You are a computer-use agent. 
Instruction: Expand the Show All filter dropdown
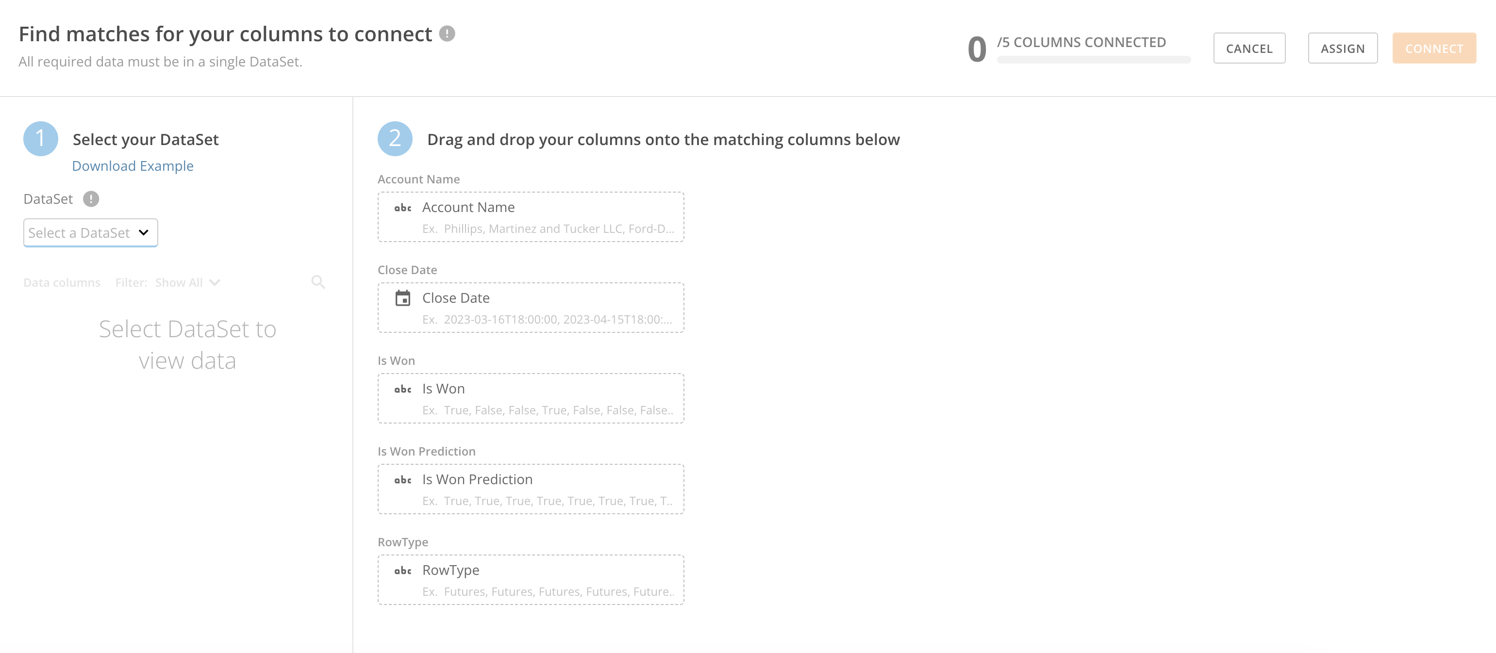[x=187, y=282]
